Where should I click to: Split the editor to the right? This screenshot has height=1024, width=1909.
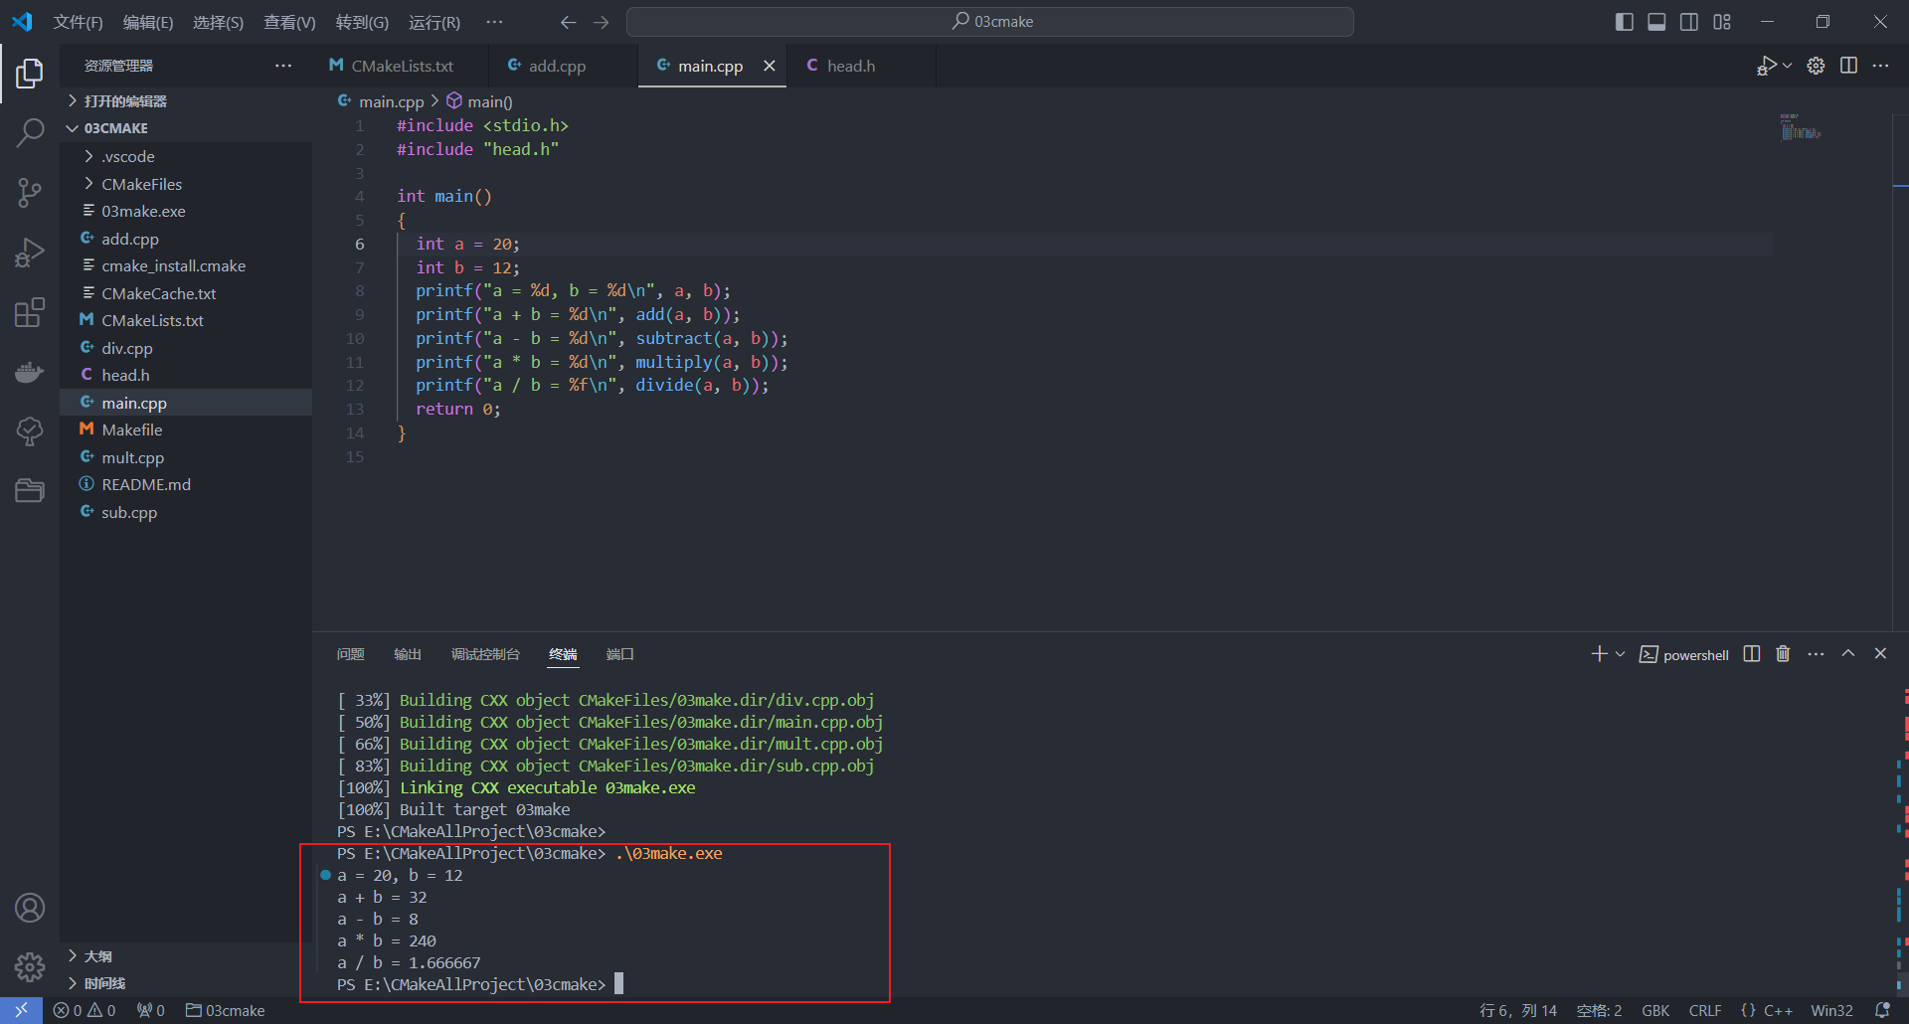coord(1848,66)
